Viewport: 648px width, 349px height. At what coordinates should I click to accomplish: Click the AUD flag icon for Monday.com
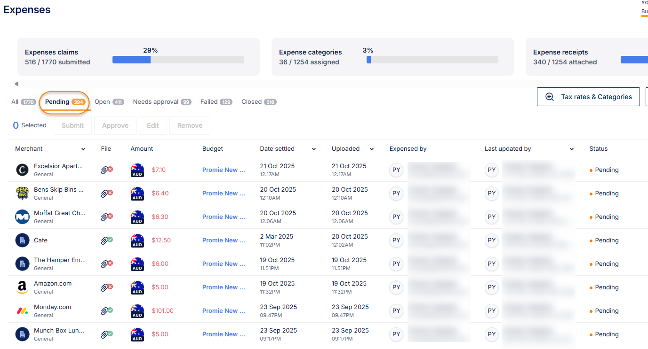[137, 311]
